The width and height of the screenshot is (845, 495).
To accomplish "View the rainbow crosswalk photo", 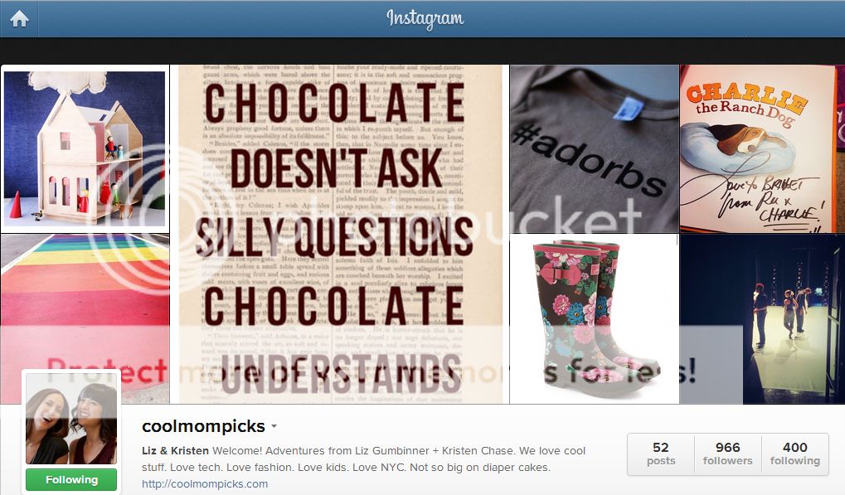I will tap(85, 319).
